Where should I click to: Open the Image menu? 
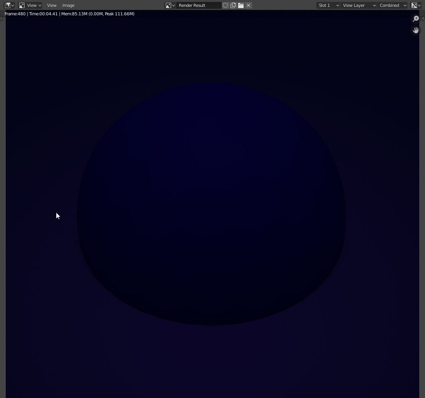tap(68, 5)
